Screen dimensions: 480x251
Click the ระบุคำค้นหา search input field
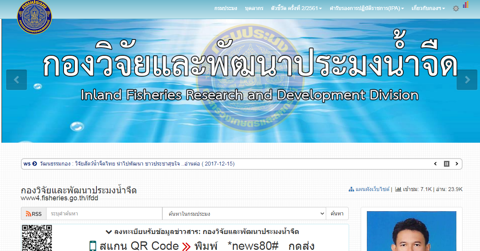[104, 214]
